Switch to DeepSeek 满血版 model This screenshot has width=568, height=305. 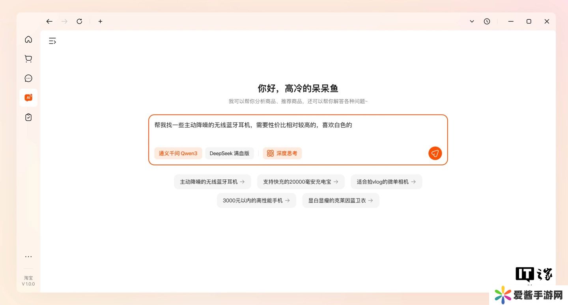(229, 153)
